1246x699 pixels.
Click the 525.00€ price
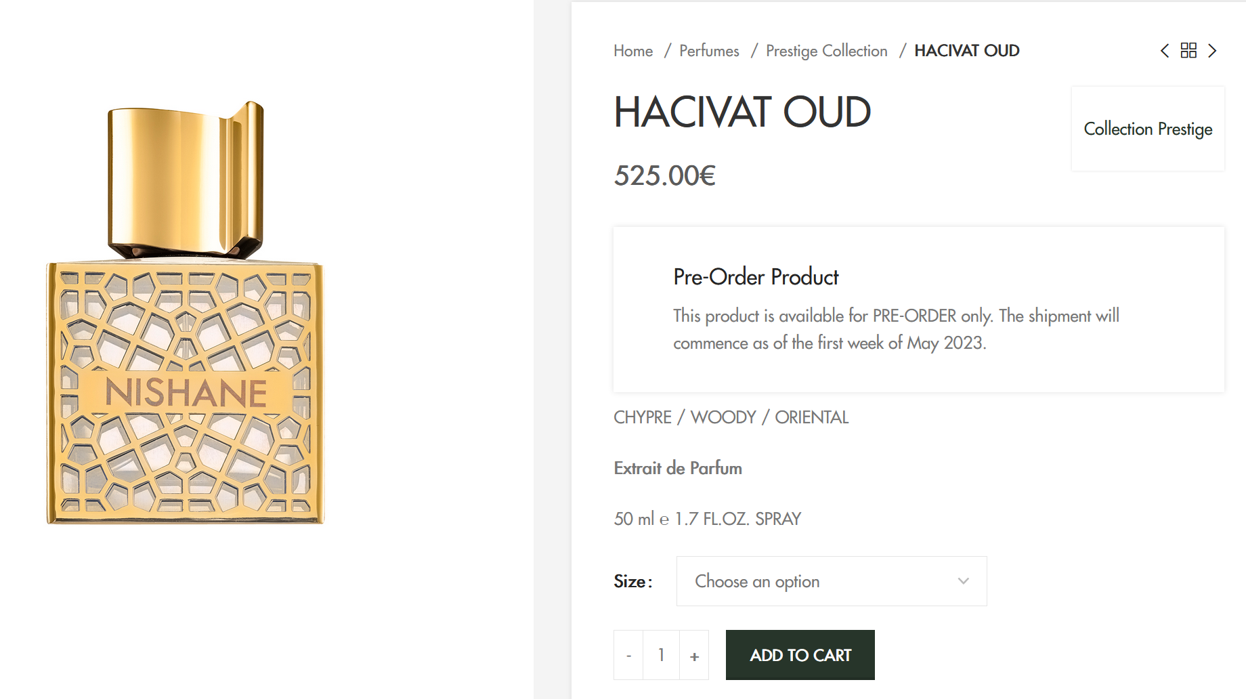pyautogui.click(x=664, y=175)
